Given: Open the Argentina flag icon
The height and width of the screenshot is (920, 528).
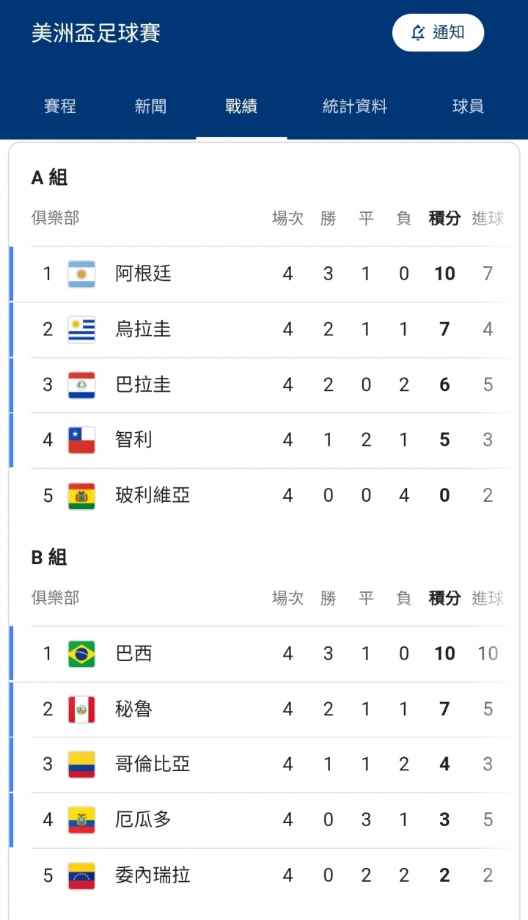Looking at the screenshot, I should click(81, 274).
